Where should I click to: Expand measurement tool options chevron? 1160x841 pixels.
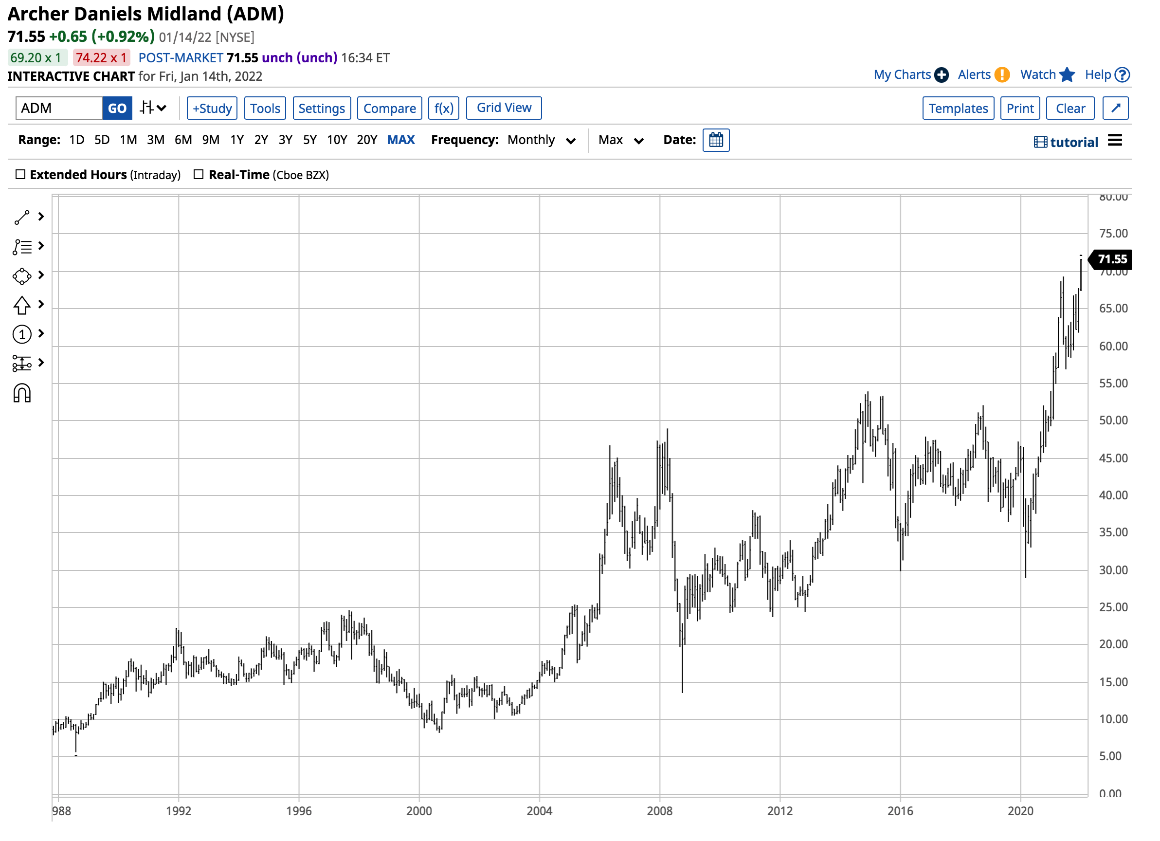[41, 363]
